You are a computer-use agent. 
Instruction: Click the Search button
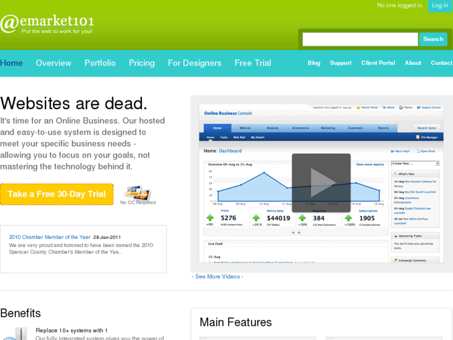tap(433, 39)
